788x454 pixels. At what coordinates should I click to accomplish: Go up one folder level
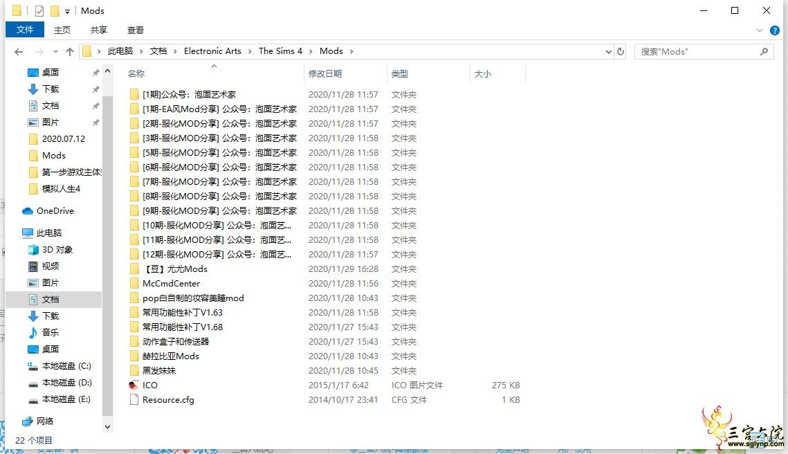click(x=70, y=52)
